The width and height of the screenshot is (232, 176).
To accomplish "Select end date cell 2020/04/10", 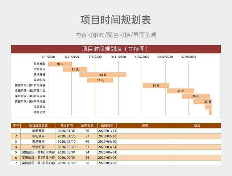I will tap(107, 142).
